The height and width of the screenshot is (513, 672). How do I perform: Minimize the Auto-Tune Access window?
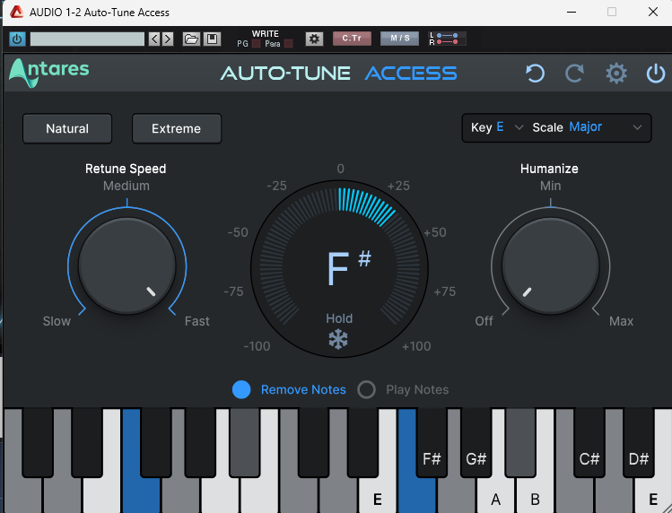pyautogui.click(x=572, y=12)
